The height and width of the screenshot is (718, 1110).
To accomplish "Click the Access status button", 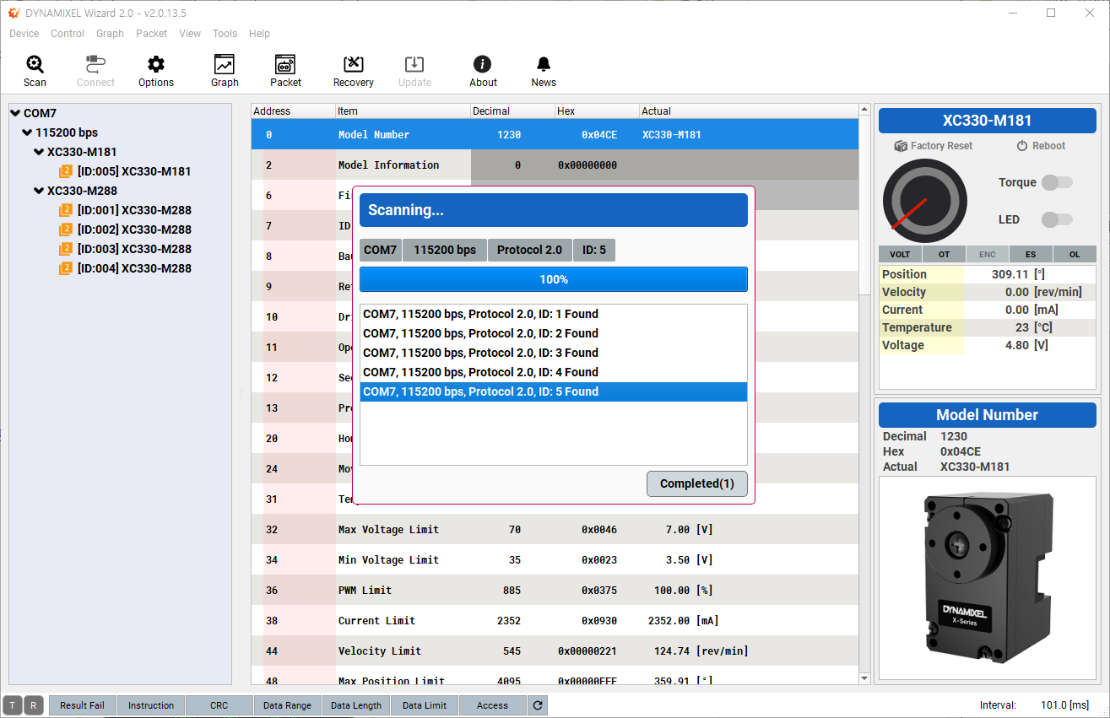I will [492, 705].
